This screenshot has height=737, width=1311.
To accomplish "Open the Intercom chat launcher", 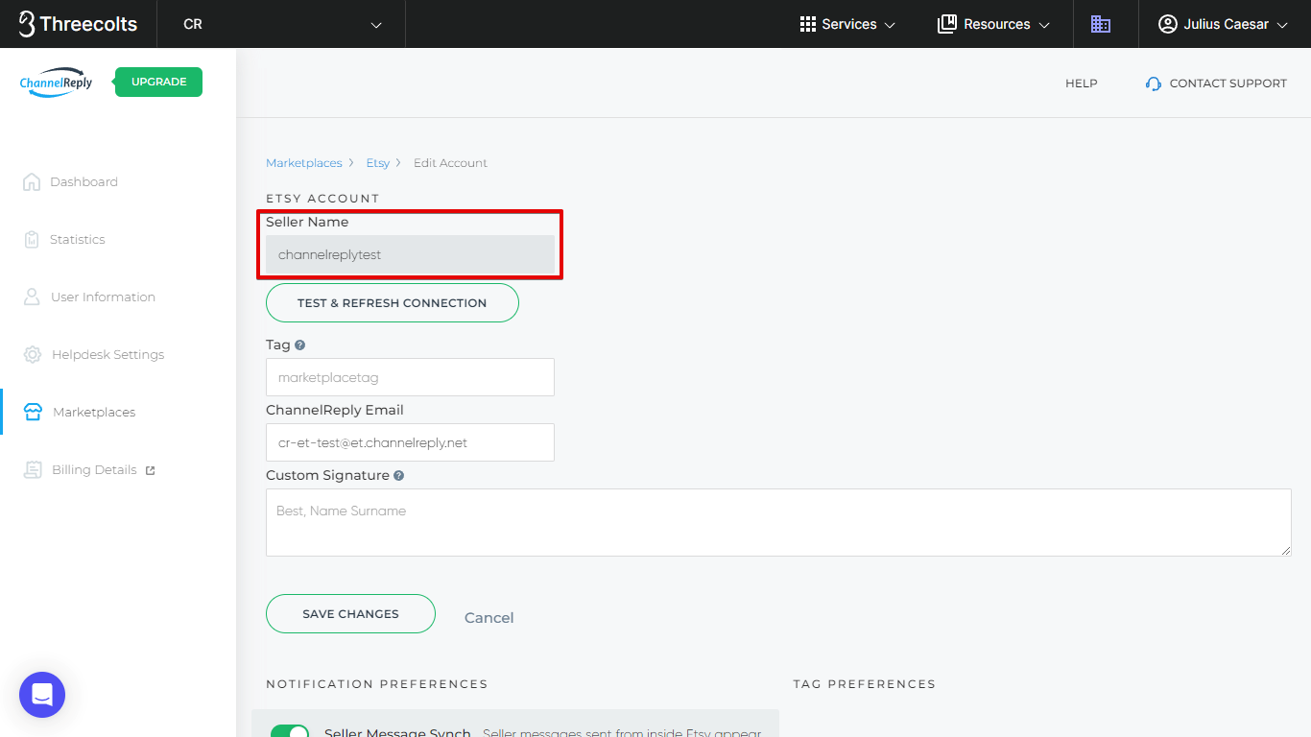I will click(42, 695).
